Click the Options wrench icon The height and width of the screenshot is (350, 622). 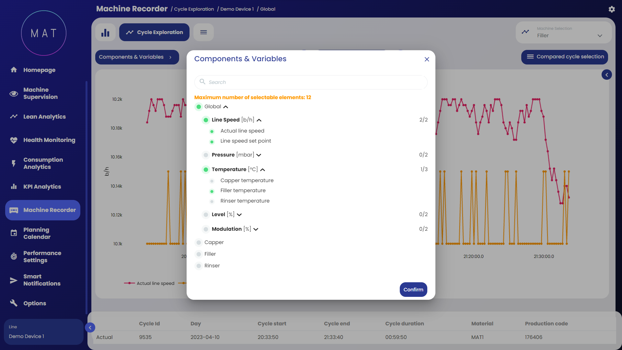click(x=14, y=303)
